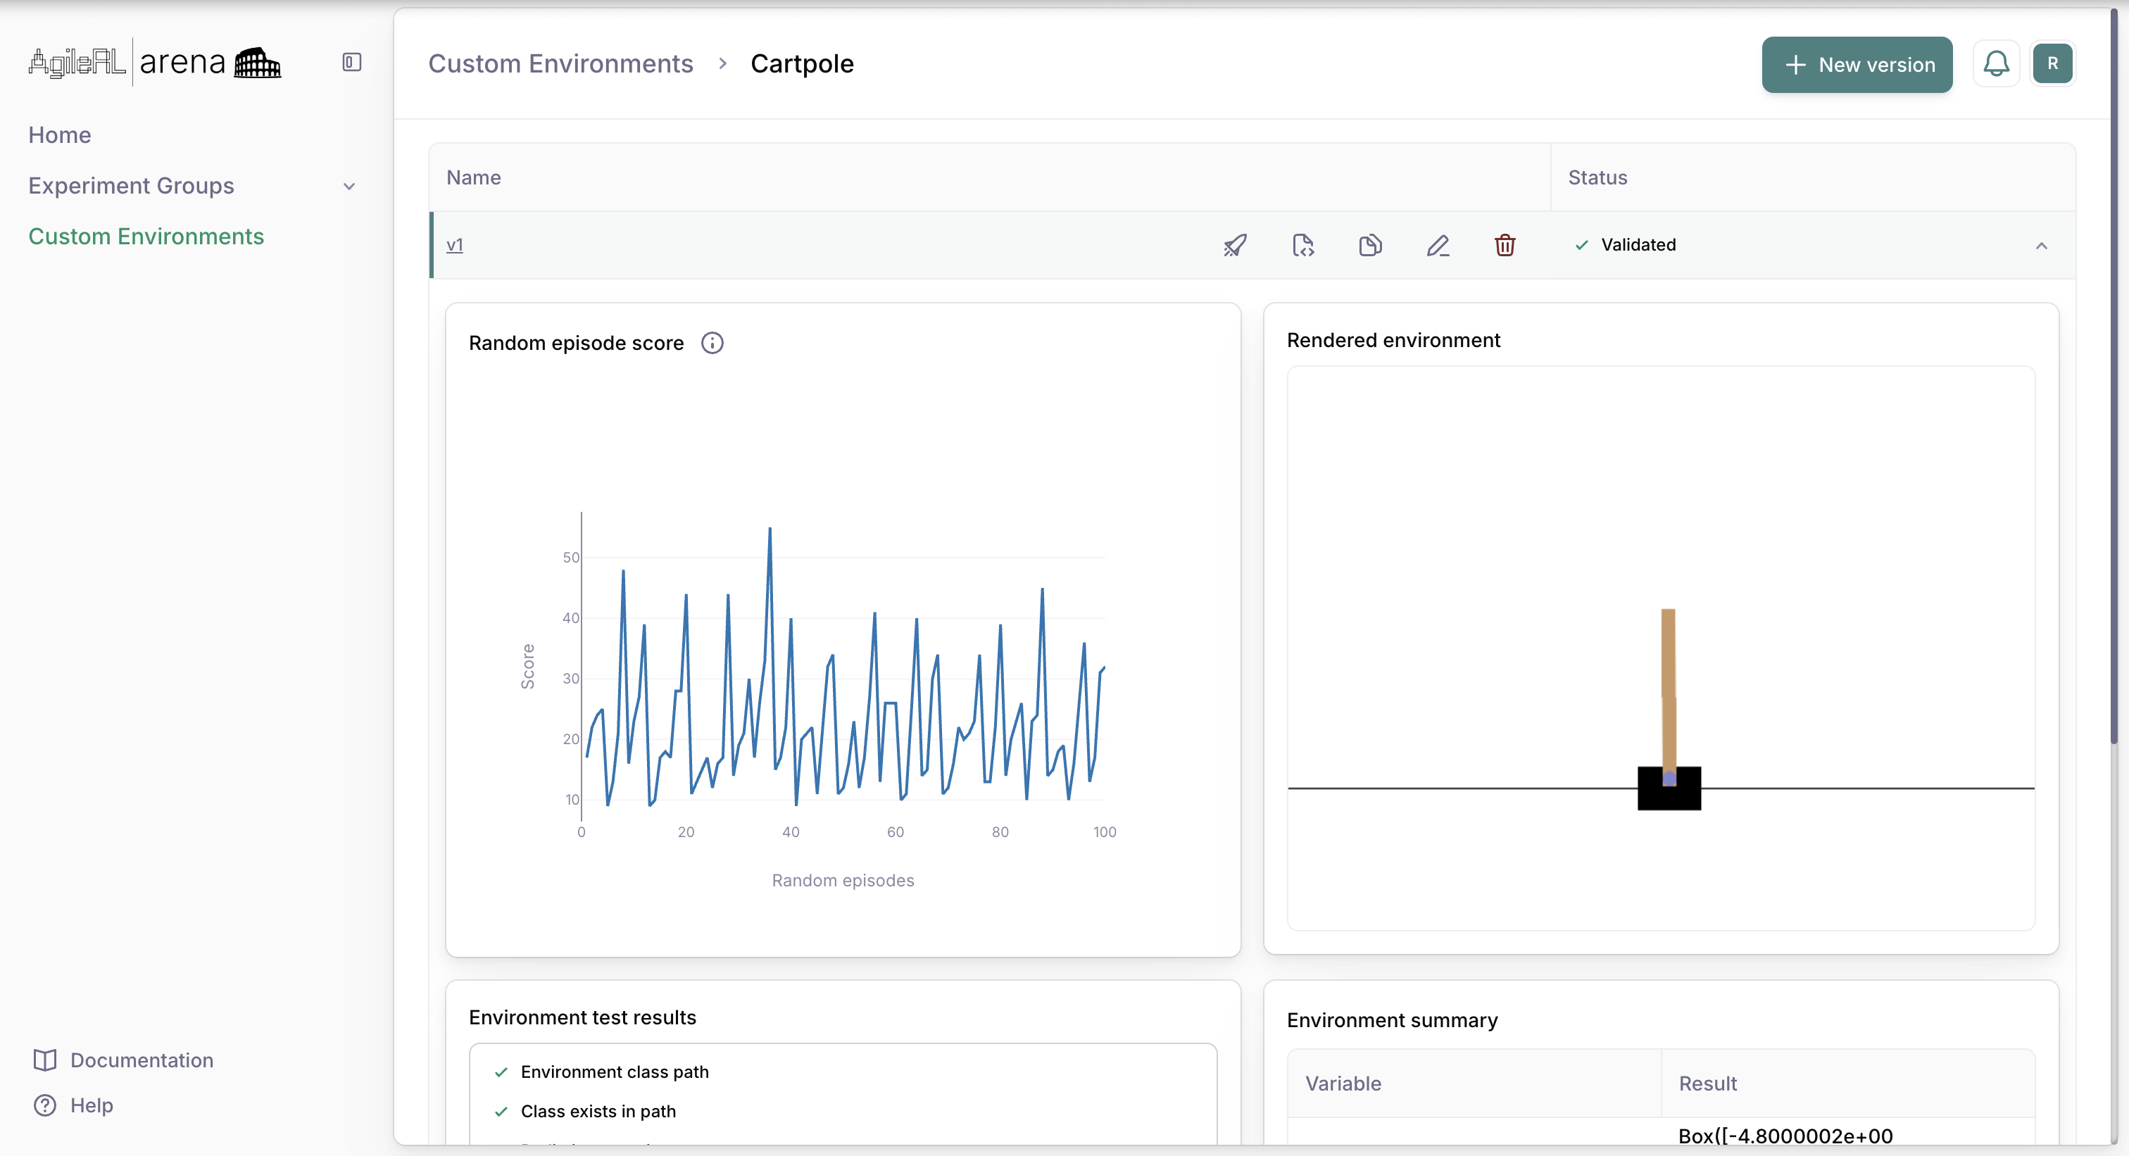Open the Help section
The width and height of the screenshot is (2129, 1156).
click(89, 1105)
